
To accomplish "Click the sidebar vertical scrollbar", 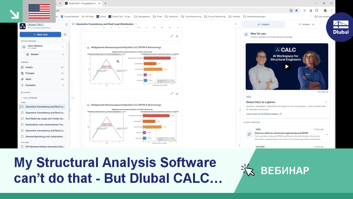I will (69, 81).
